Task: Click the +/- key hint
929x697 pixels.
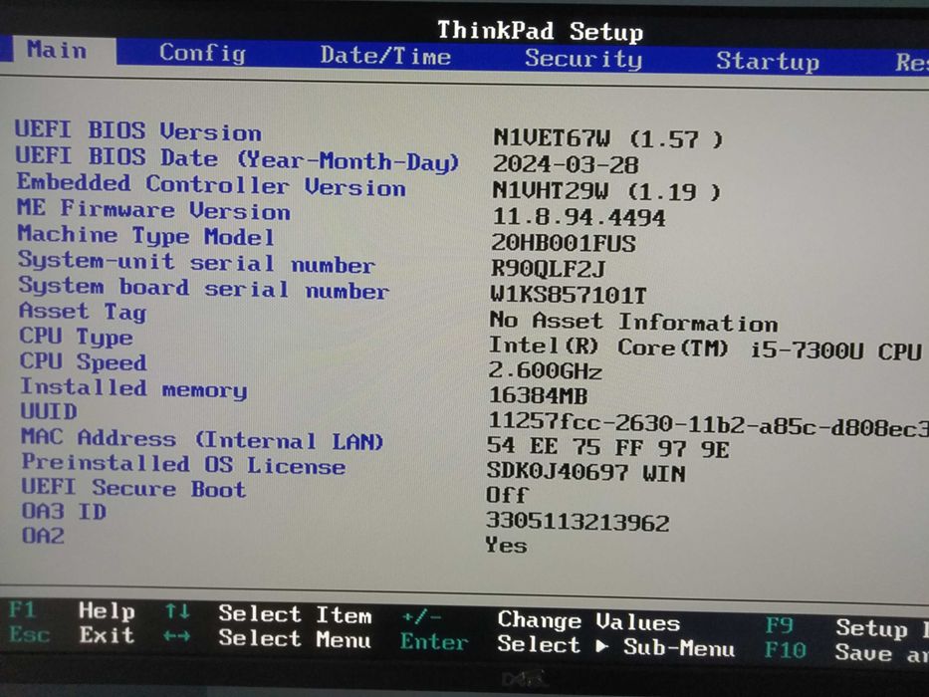Action: [x=422, y=617]
